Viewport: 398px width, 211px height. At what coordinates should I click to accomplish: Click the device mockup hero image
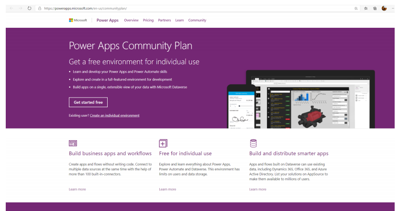[301, 99]
